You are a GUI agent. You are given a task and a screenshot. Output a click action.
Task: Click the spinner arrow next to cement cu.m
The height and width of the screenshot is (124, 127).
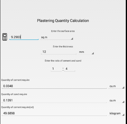pos(123,87)
